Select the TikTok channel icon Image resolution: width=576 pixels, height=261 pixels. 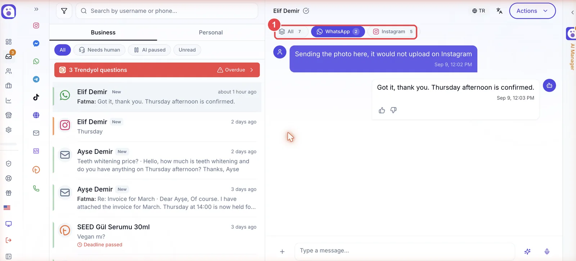pos(36,97)
